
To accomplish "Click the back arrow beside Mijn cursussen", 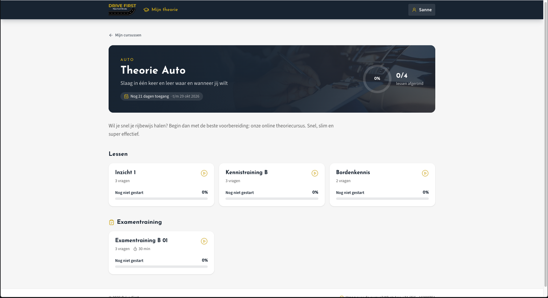I will point(111,35).
